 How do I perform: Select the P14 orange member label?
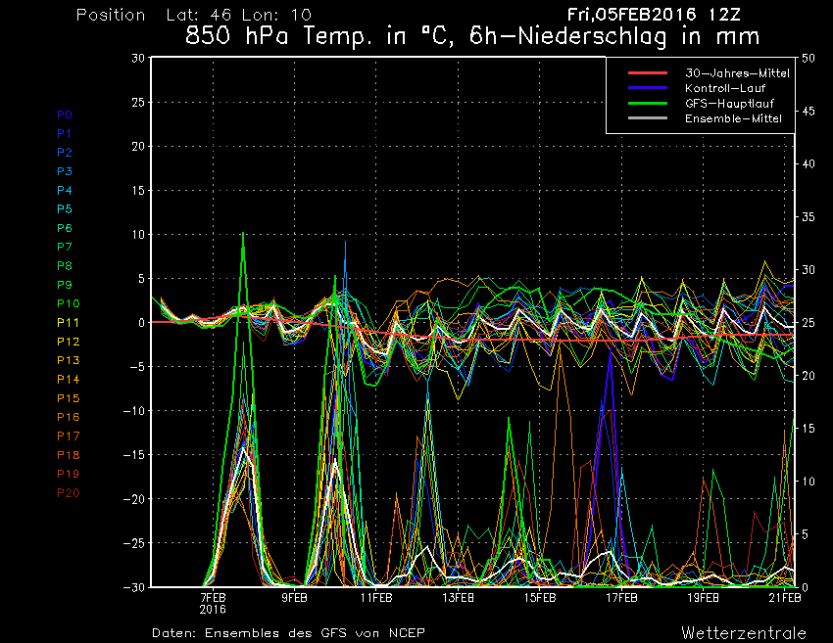pos(67,379)
